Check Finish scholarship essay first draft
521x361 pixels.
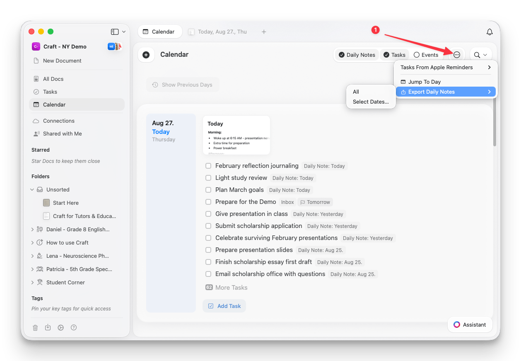pos(208,262)
